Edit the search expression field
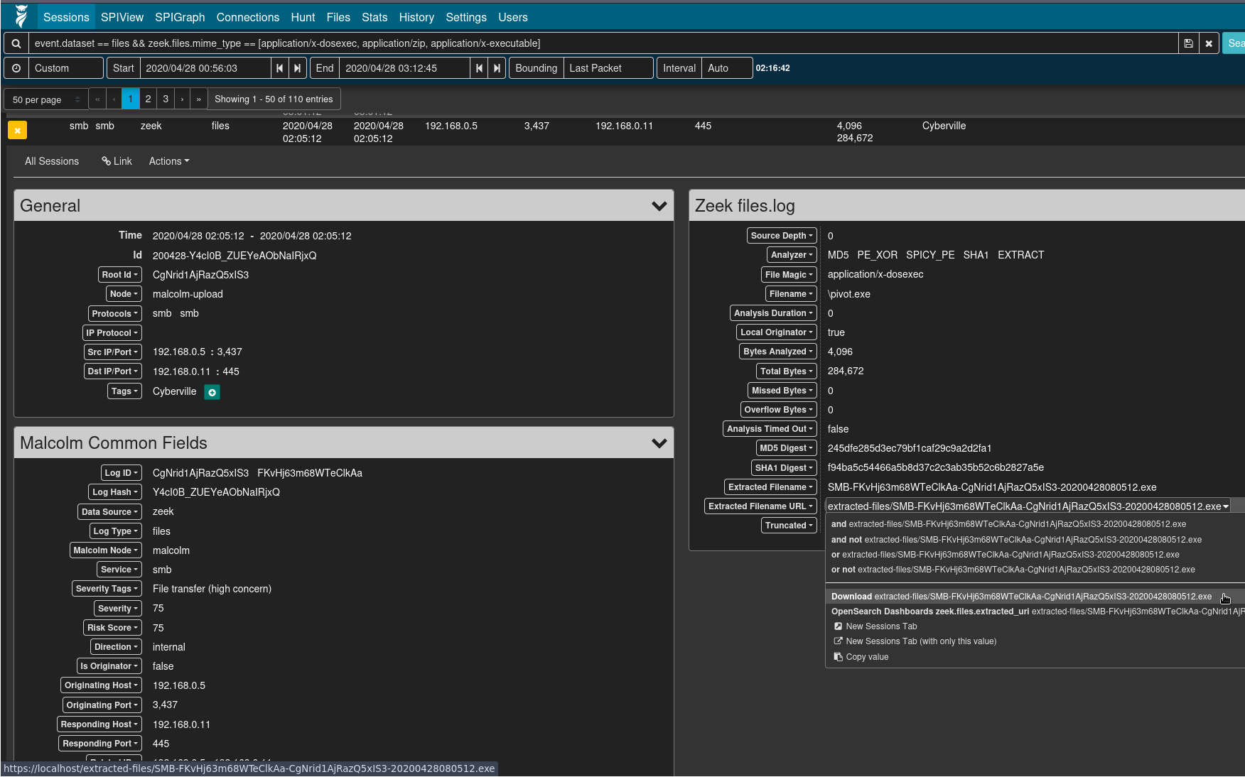1245x777 pixels. tap(603, 43)
